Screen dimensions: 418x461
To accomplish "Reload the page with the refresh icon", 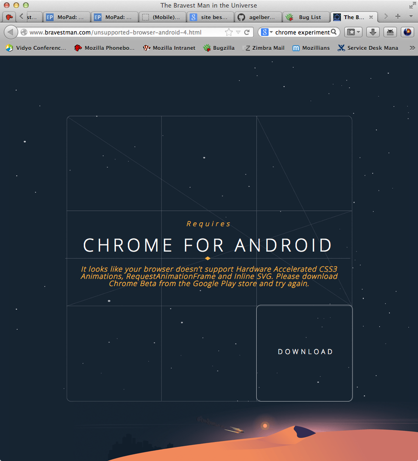I will pos(247,33).
